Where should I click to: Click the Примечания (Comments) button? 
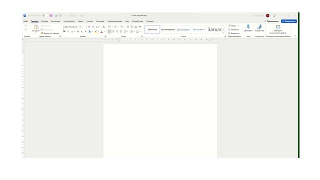coord(271,21)
